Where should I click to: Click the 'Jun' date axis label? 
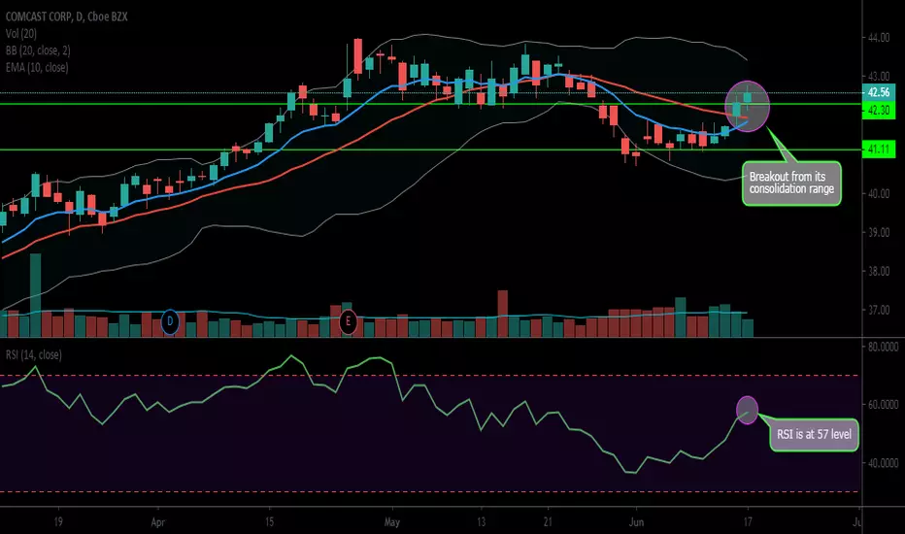point(636,522)
